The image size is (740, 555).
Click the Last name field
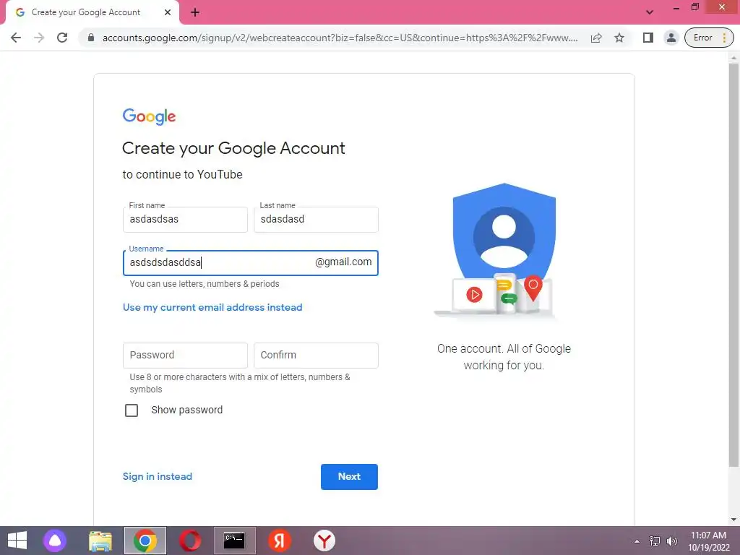pos(317,220)
